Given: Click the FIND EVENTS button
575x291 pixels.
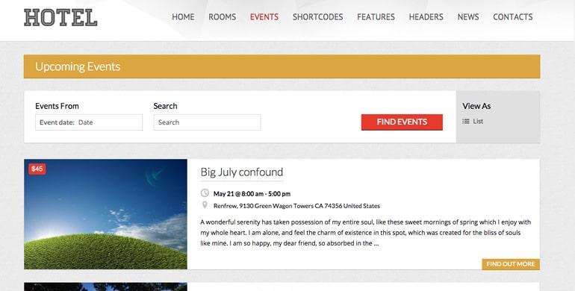Looking at the screenshot, I should point(402,122).
